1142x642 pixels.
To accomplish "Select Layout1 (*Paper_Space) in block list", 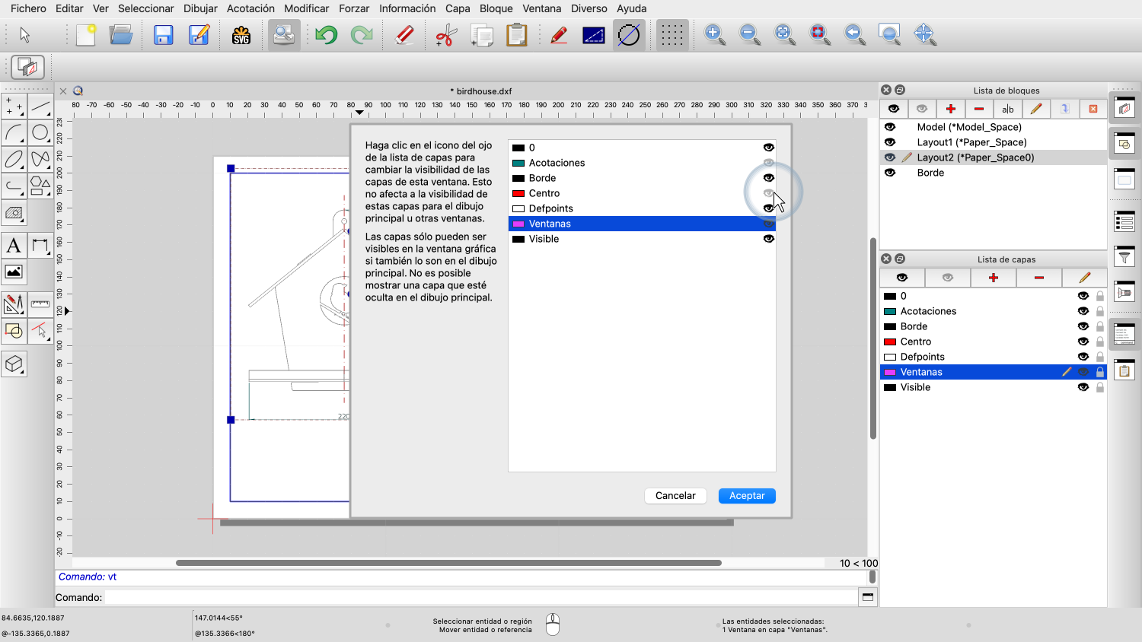I will click(x=971, y=142).
